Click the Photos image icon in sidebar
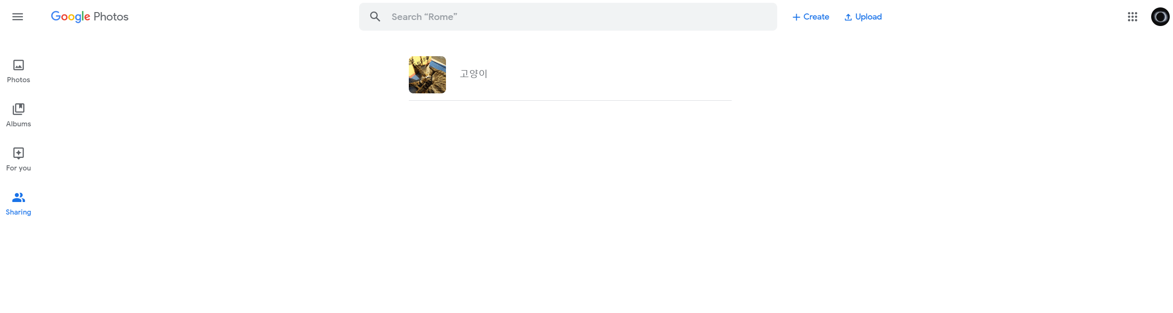The width and height of the screenshot is (1173, 313). point(19,65)
